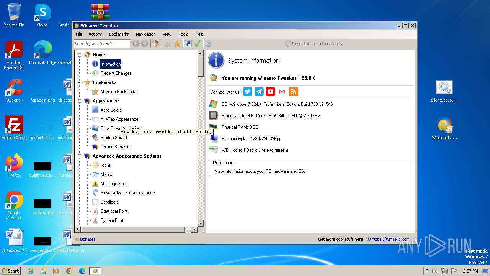
Task: Click the create shortcut icon in toolbar
Action: coord(188,44)
